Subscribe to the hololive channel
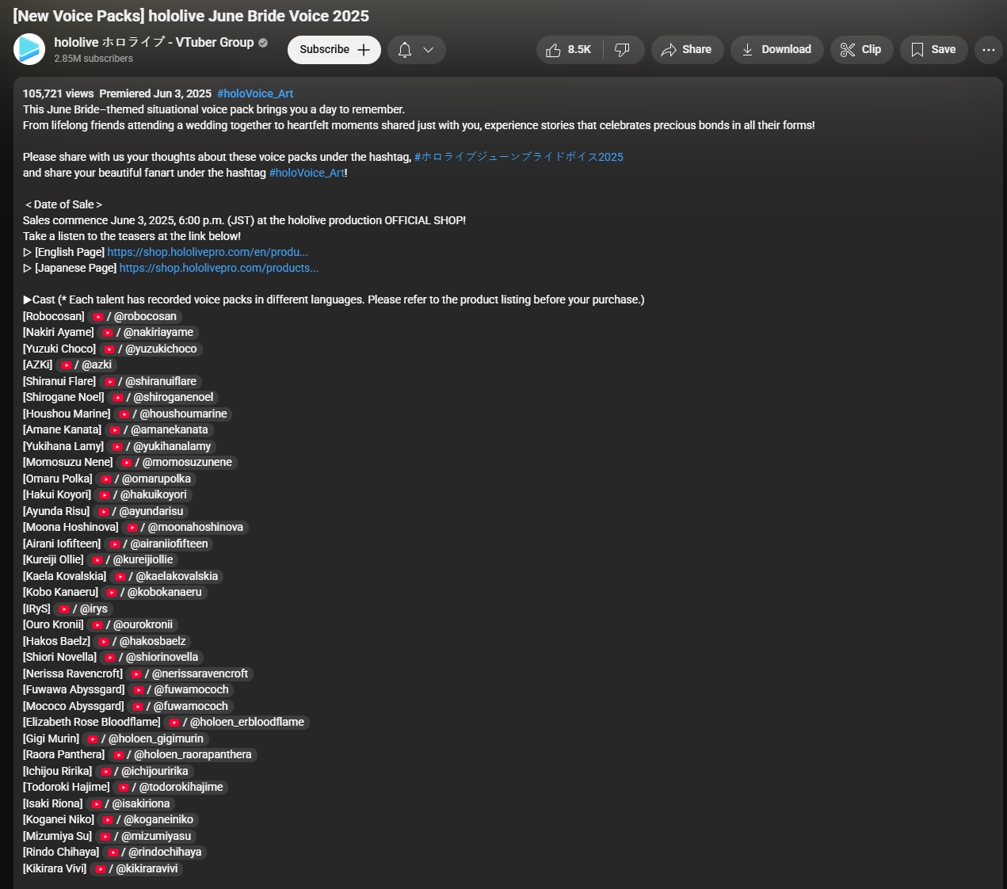The height and width of the screenshot is (889, 1007). tap(334, 50)
